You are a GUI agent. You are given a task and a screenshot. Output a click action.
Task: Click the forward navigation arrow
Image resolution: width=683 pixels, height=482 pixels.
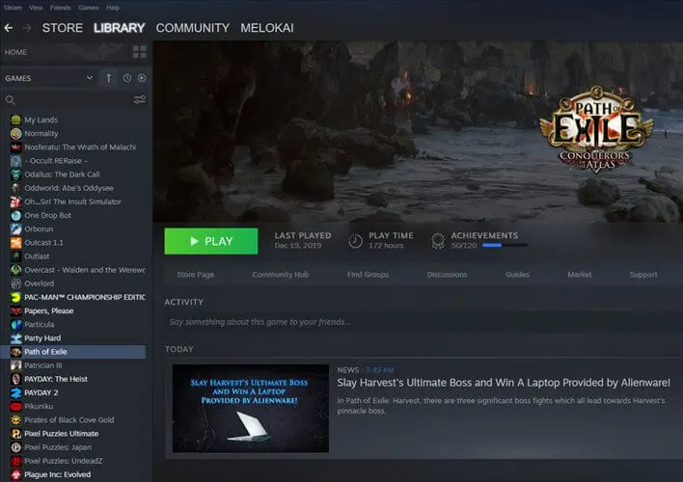[x=26, y=28]
